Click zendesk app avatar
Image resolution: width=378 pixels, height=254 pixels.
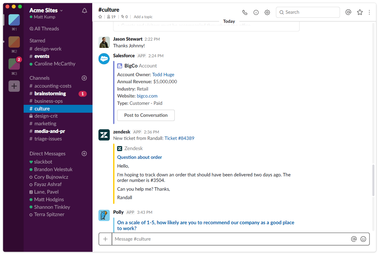[104, 135]
